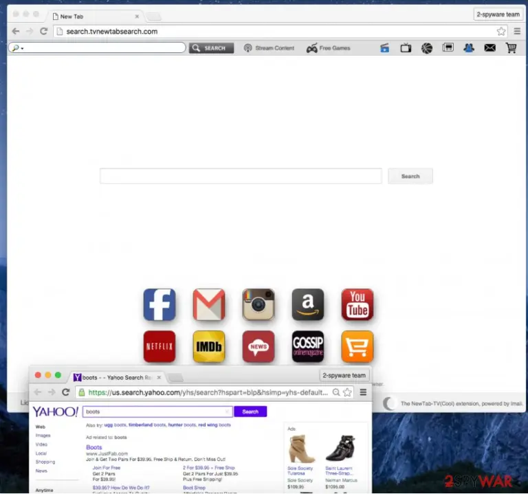Open the IMDb shortcut tile
528x494 pixels.
tap(209, 346)
